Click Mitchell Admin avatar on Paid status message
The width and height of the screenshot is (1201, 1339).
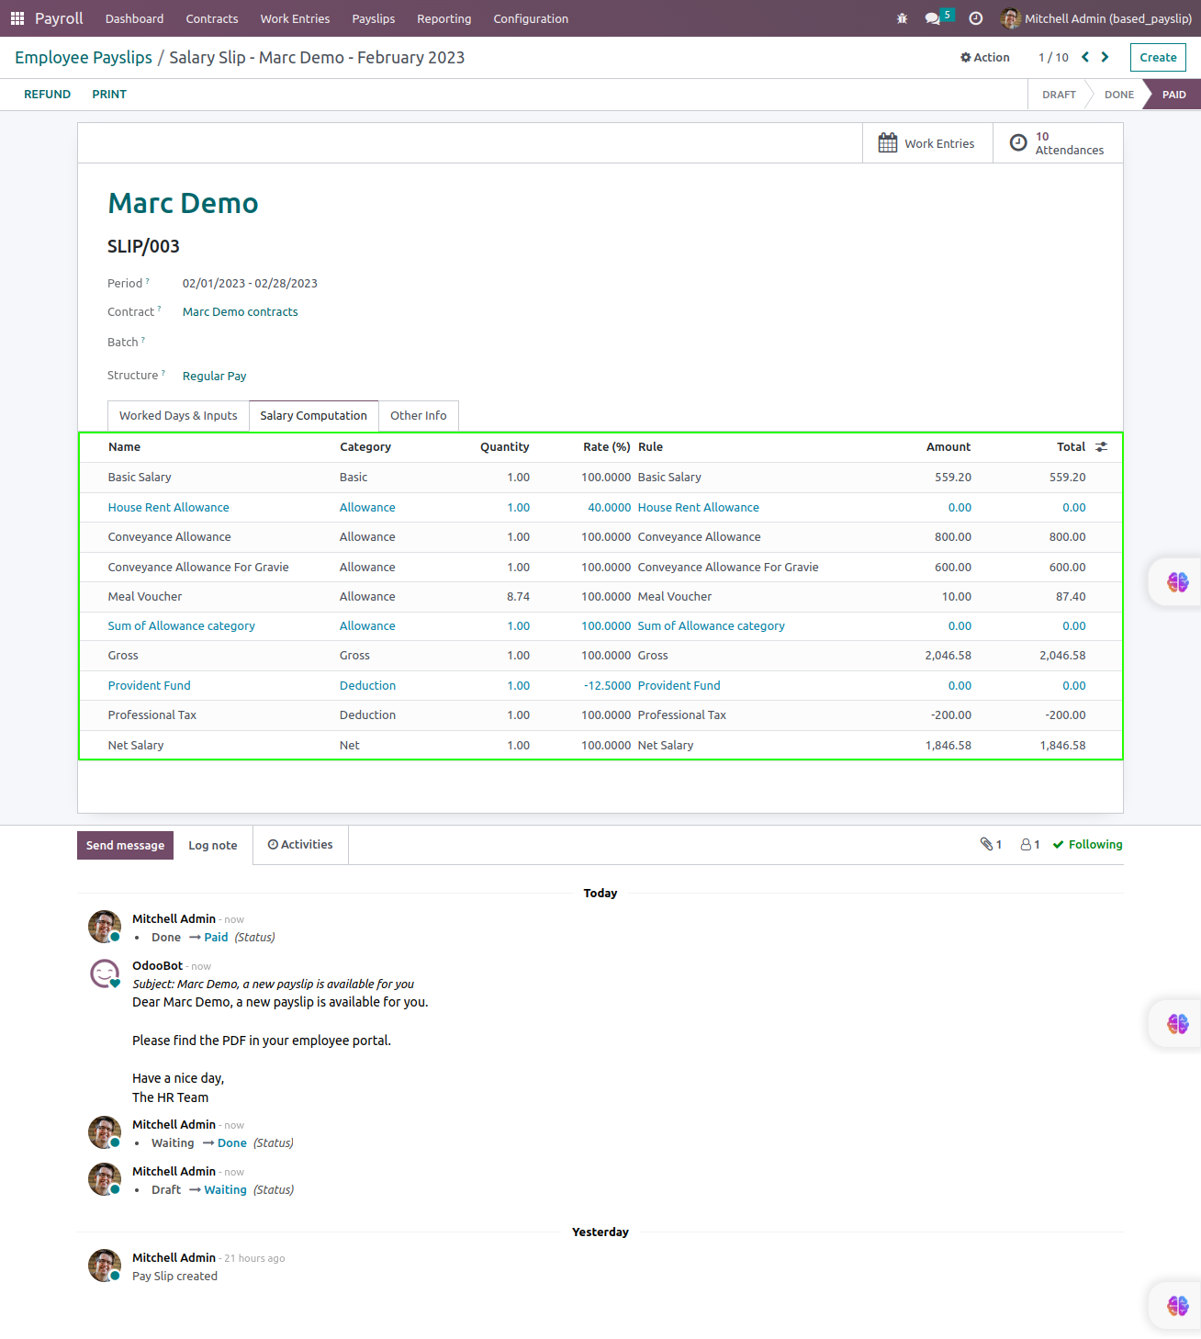pos(105,927)
